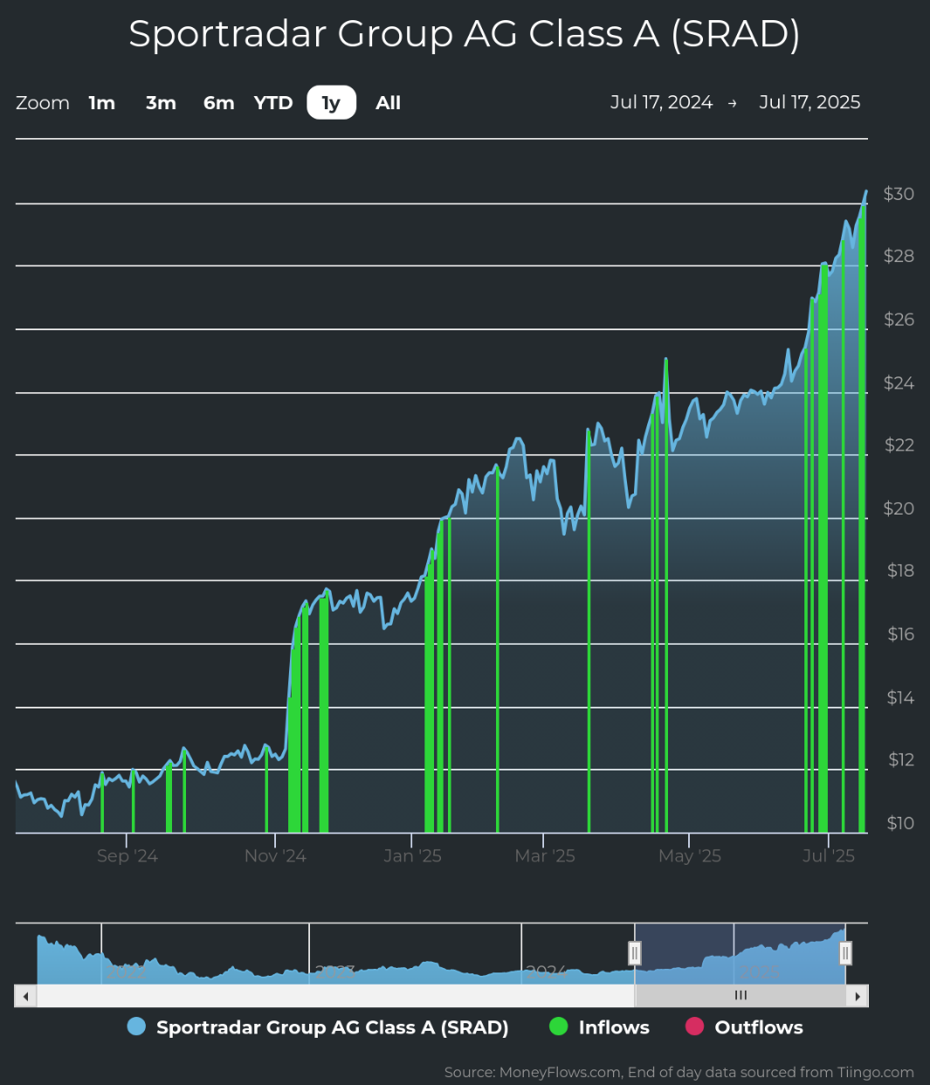The image size is (930, 1085).
Task: Click the left navigator range handle
Action: (635, 953)
